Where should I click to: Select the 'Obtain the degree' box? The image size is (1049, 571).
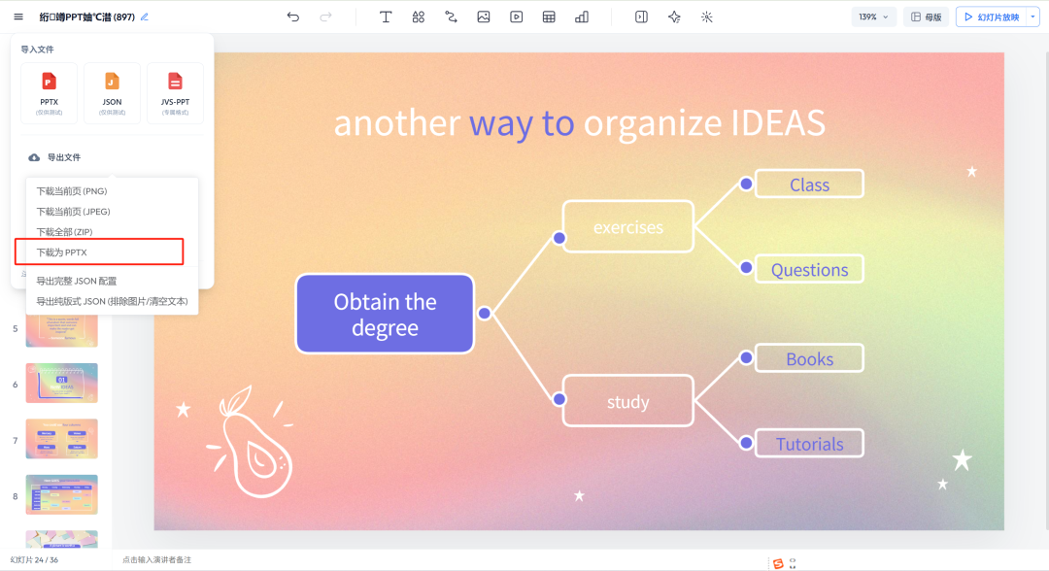pos(385,314)
